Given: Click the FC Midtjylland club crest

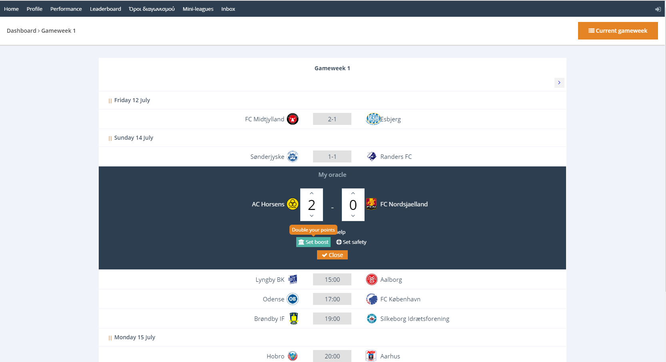Looking at the screenshot, I should [x=293, y=119].
